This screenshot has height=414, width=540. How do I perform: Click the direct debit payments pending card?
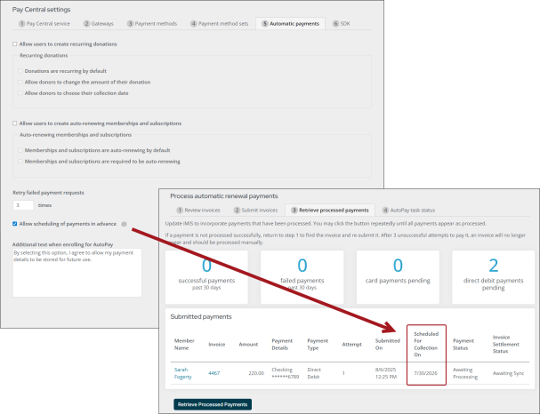click(x=493, y=277)
